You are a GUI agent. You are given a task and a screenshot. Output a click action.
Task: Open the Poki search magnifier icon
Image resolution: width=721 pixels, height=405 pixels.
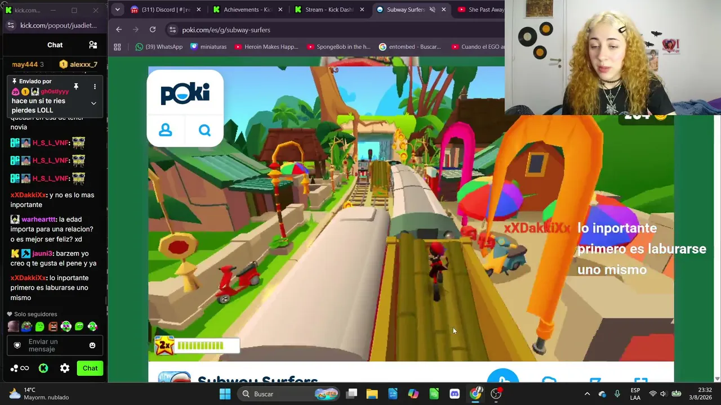click(x=204, y=130)
